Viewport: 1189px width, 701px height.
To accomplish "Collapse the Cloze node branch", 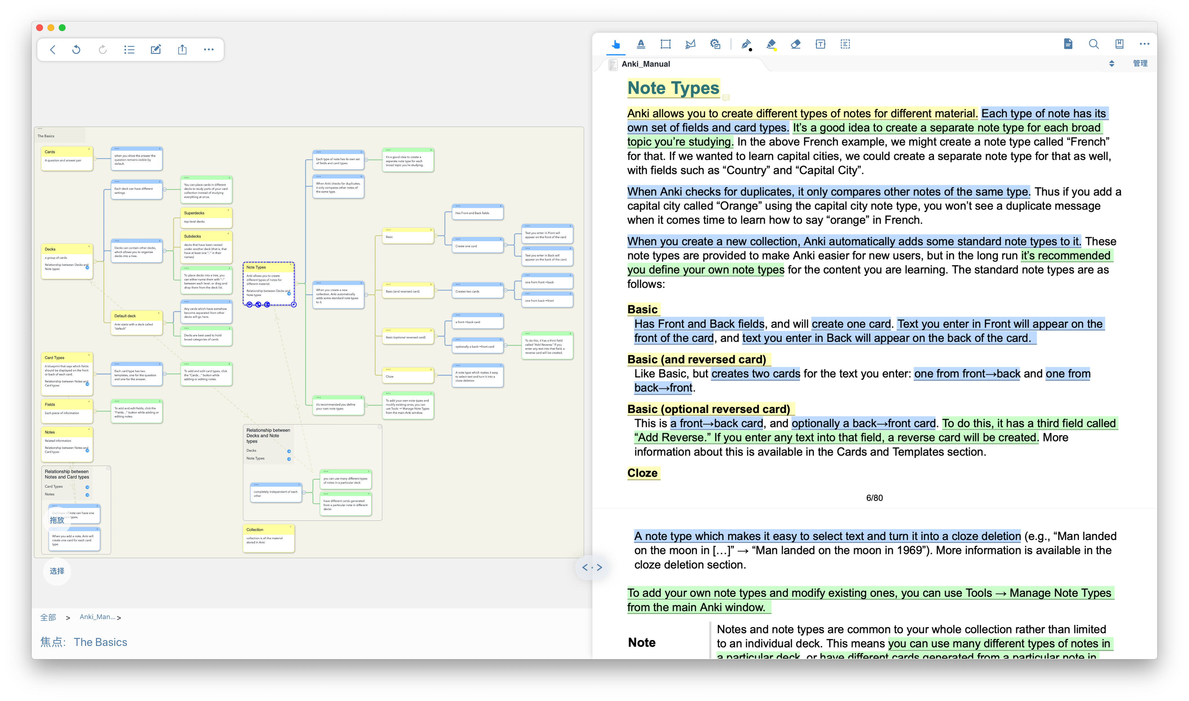I will [x=436, y=375].
